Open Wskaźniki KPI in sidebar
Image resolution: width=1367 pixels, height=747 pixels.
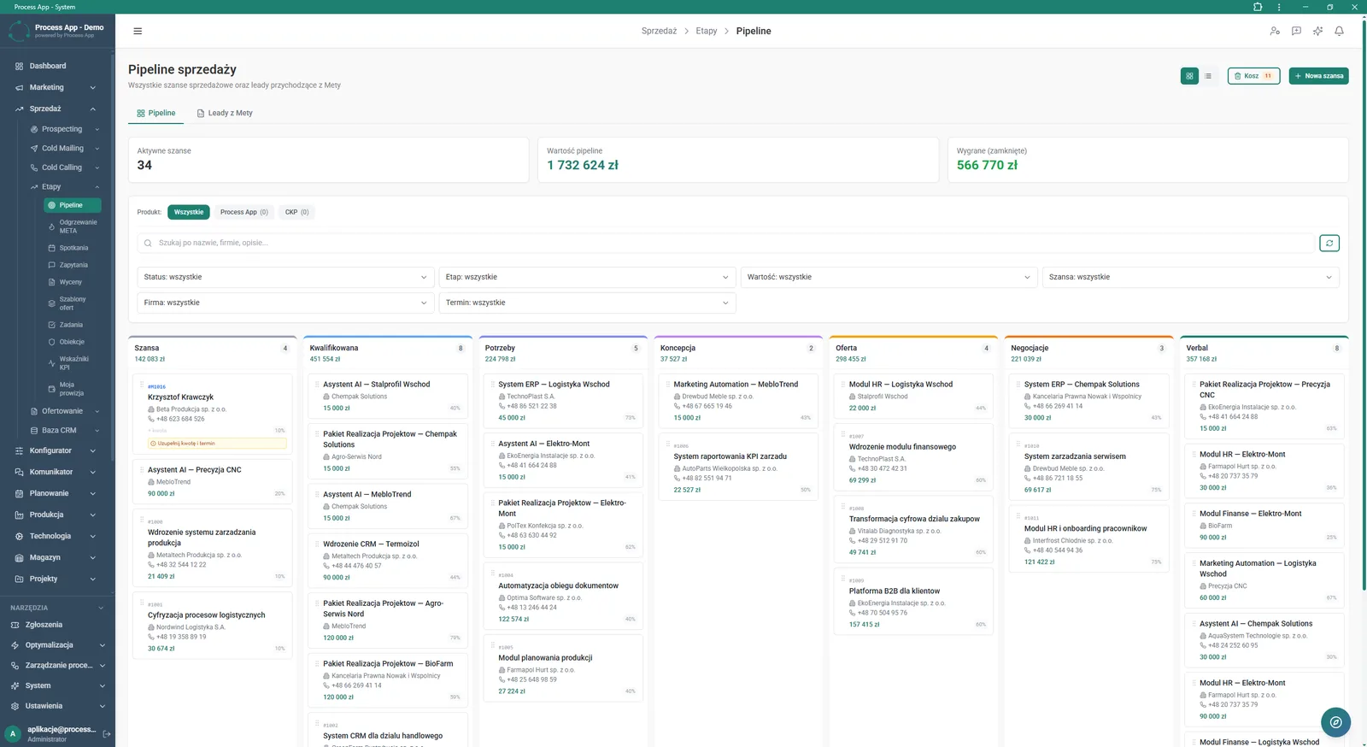tap(72, 363)
